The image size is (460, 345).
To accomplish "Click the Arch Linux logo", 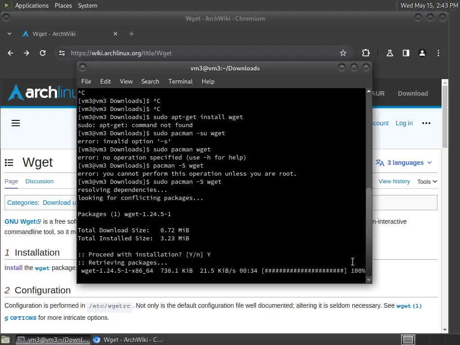I will (x=41, y=93).
